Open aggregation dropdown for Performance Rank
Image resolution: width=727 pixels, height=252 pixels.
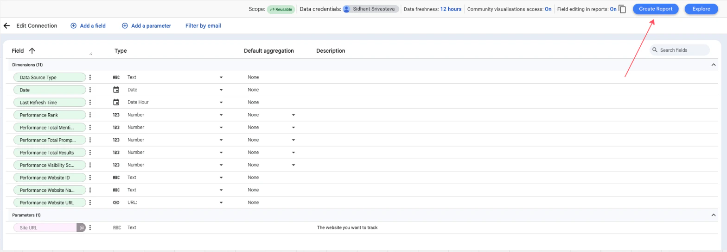click(x=293, y=115)
